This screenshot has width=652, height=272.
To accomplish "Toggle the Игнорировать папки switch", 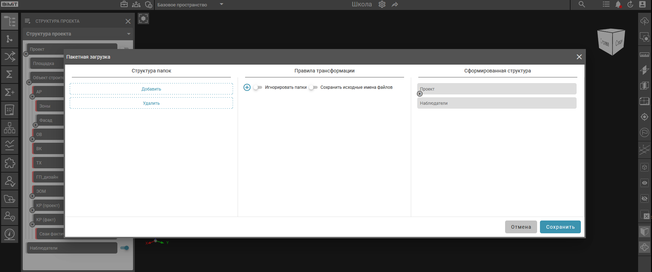I will [258, 87].
